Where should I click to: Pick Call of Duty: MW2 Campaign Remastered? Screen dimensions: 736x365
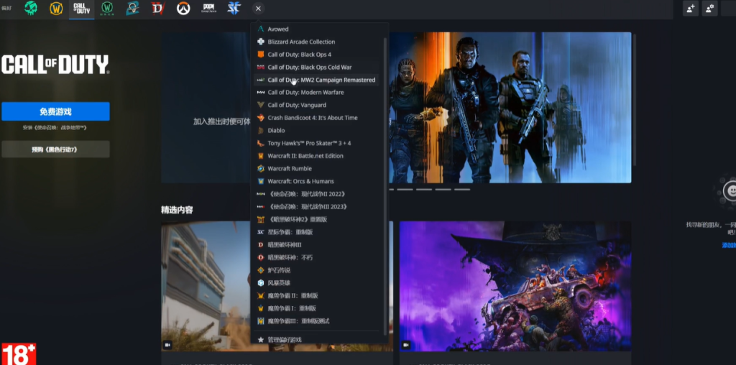click(x=321, y=80)
